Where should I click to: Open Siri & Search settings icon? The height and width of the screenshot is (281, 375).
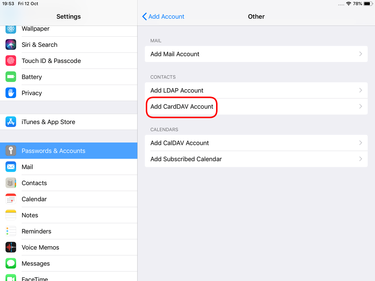[x=11, y=44]
